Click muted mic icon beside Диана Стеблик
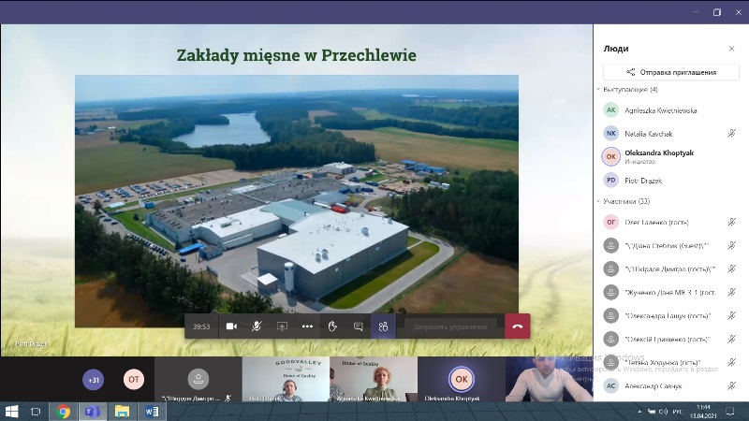 point(731,245)
